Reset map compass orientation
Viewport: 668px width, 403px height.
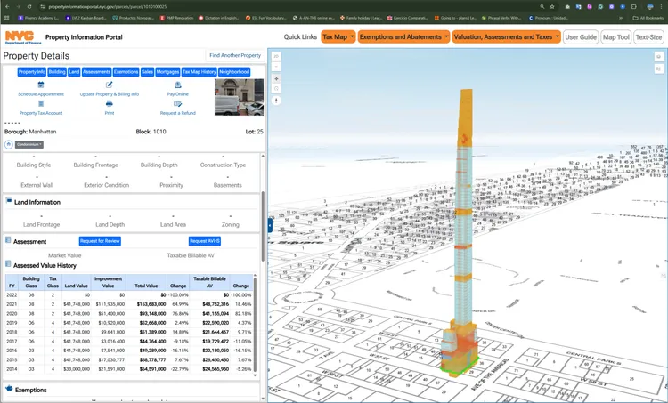pyautogui.click(x=276, y=101)
